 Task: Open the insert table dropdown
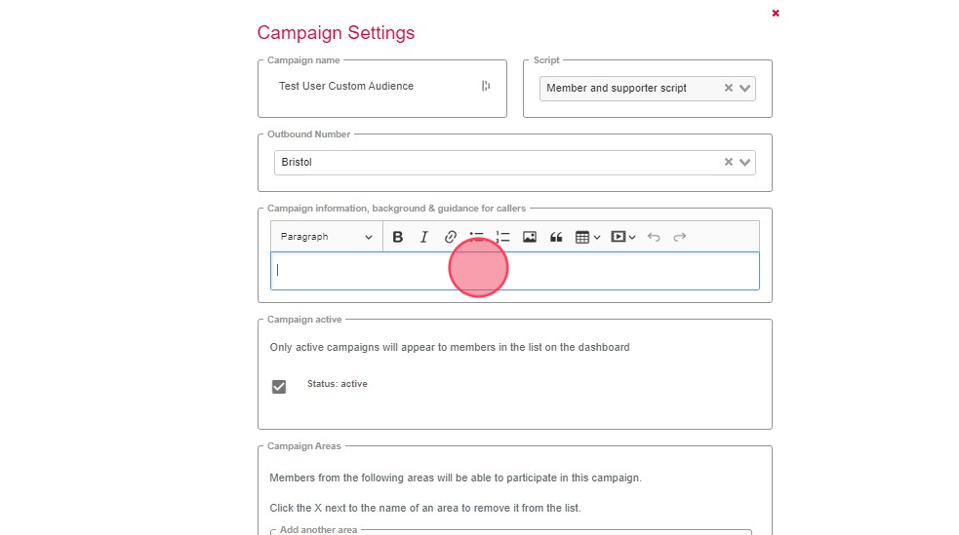[x=587, y=237]
